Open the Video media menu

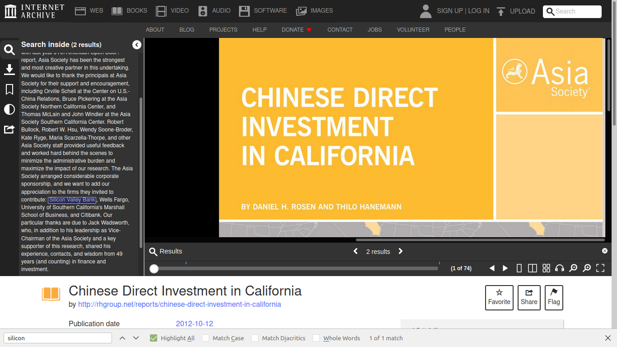[x=172, y=11]
